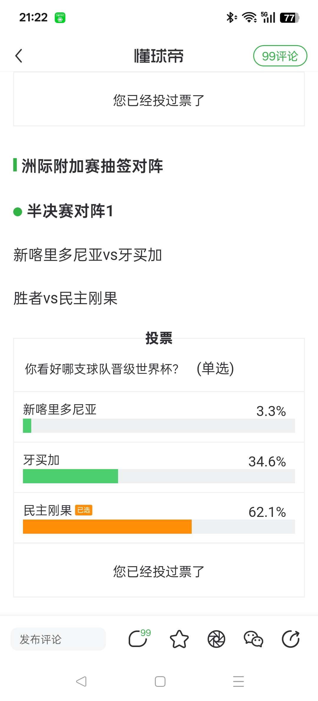Tap the comment bubble icon
The image size is (318, 701).
point(138,639)
